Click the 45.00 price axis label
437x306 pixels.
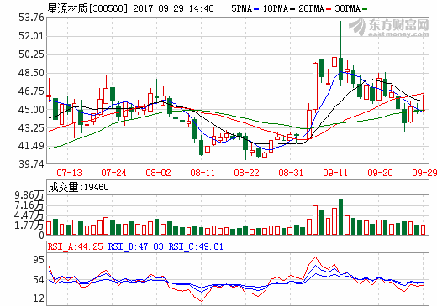[x=31, y=110]
